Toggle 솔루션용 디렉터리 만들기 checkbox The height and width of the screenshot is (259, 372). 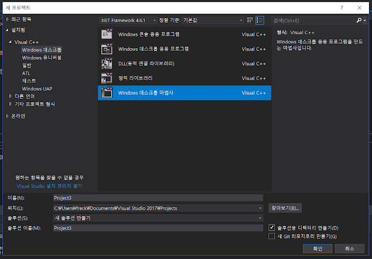coord(272,228)
